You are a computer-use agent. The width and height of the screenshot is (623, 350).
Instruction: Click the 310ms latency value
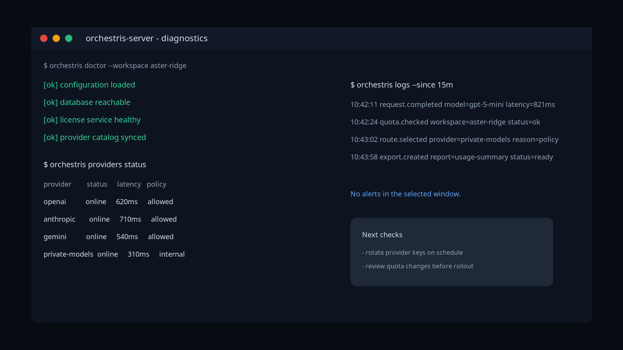[x=139, y=254]
